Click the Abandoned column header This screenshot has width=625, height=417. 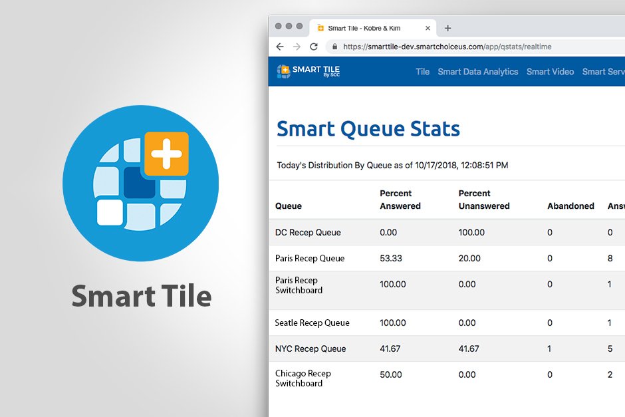coord(570,206)
